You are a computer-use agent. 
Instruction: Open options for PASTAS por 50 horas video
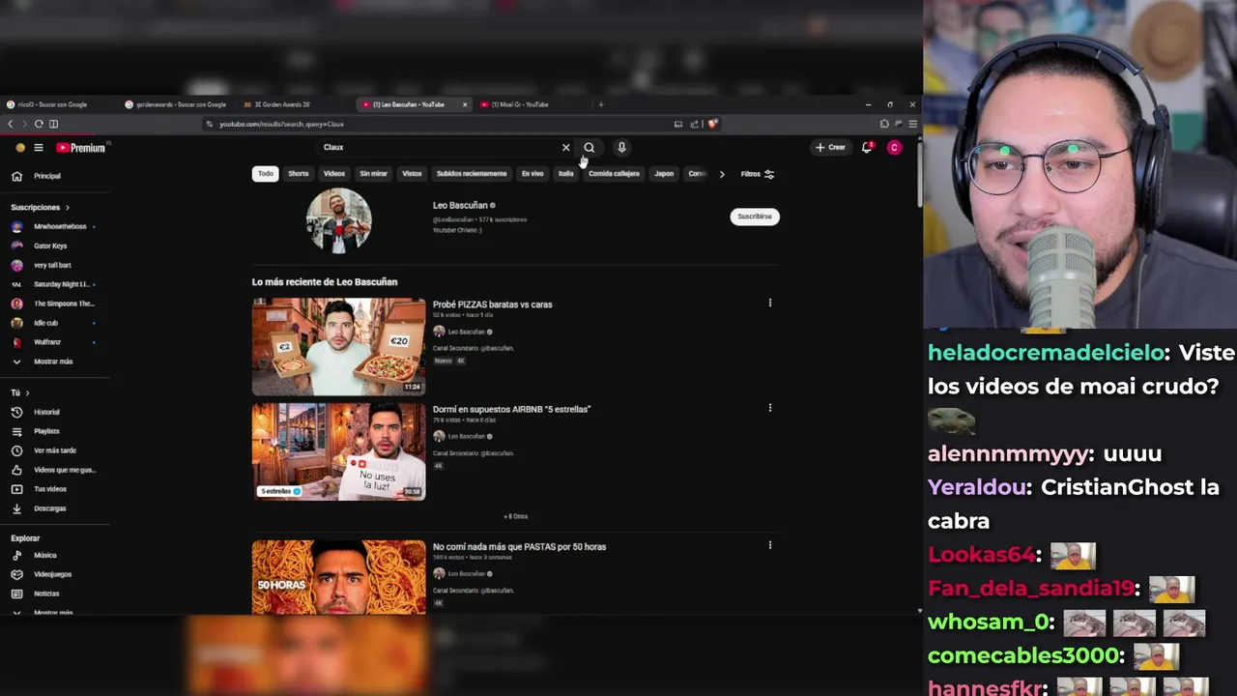pos(770,545)
